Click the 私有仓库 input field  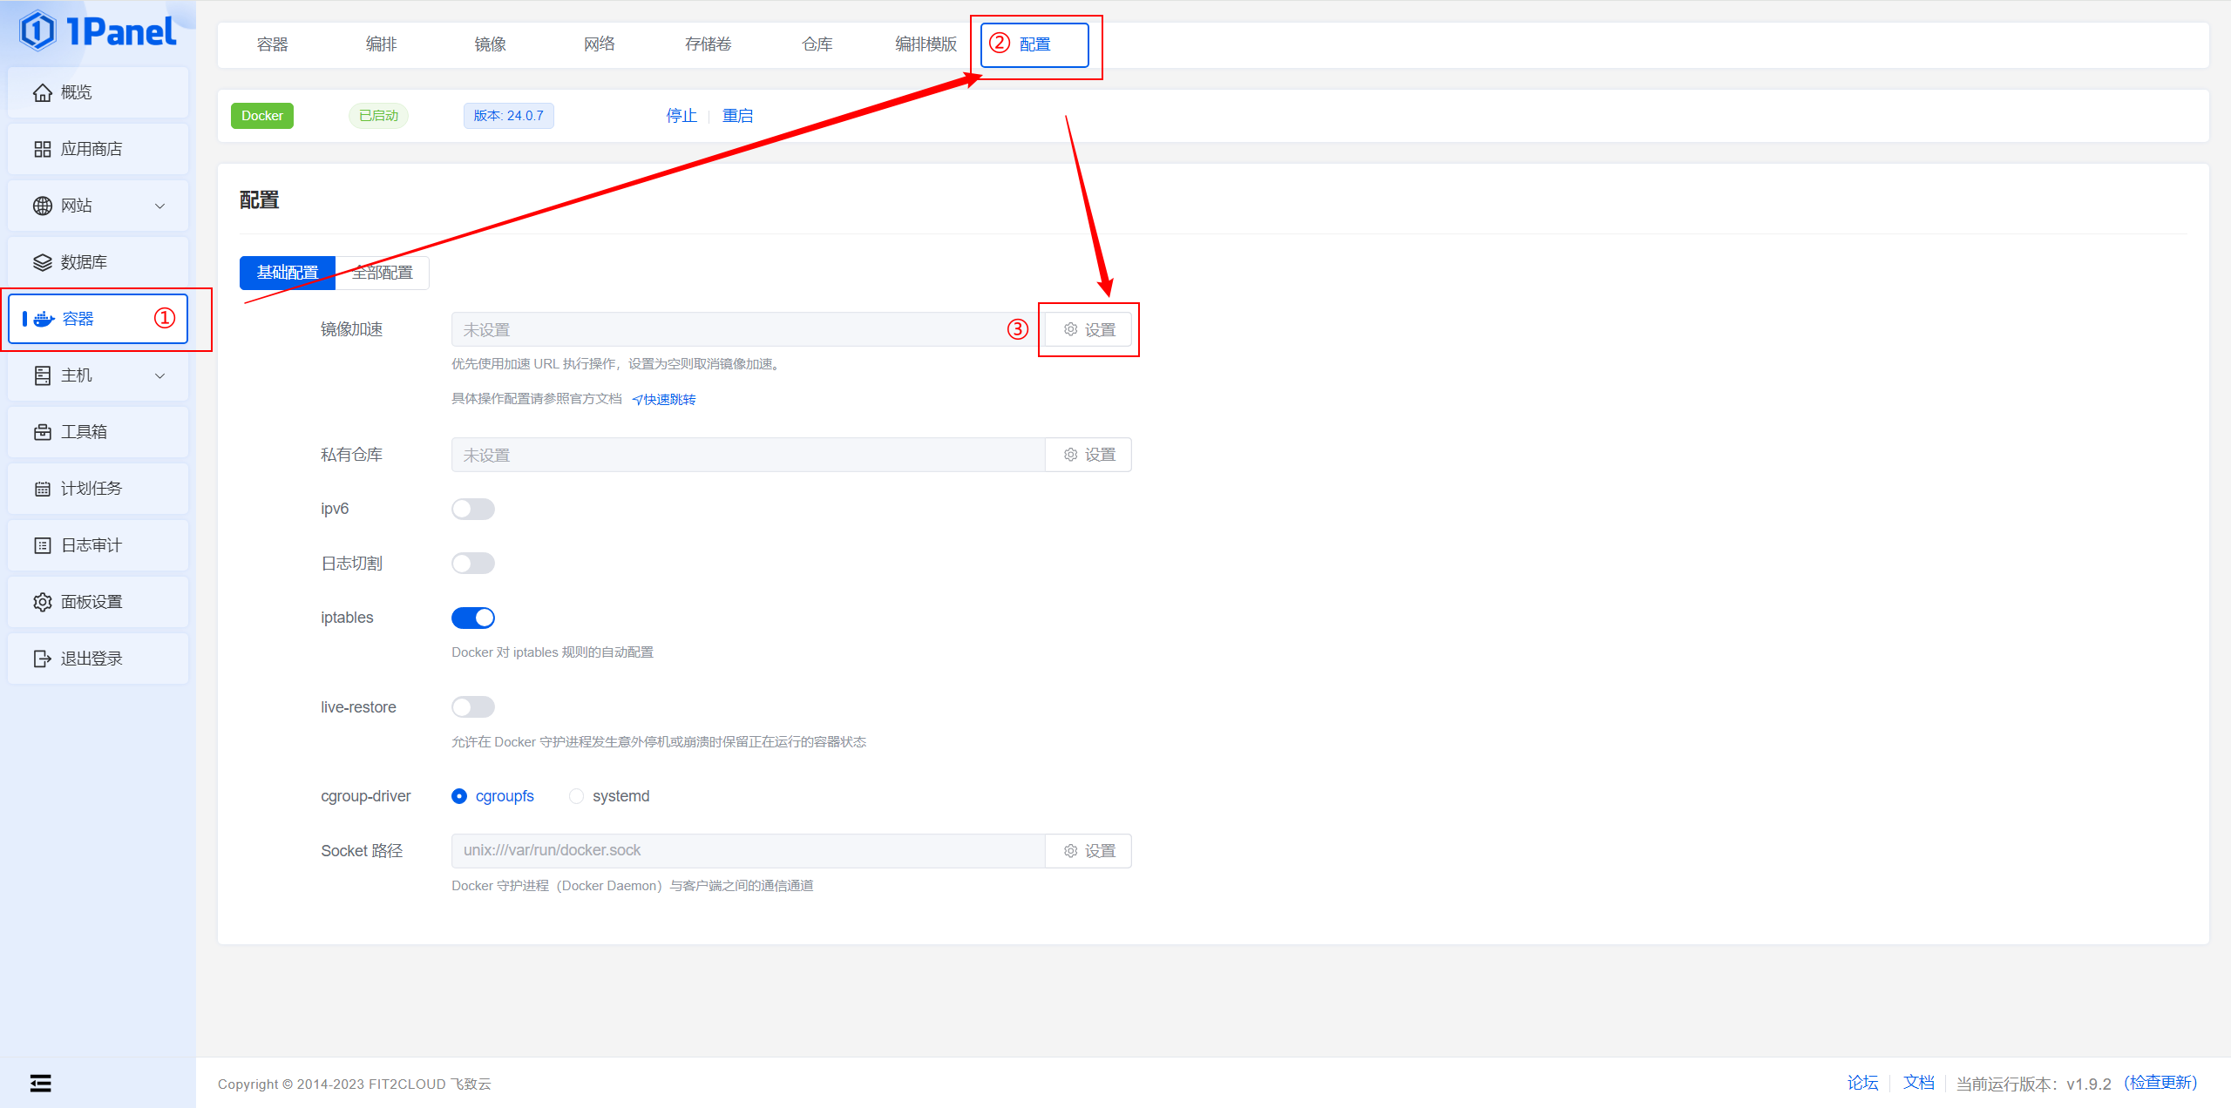point(748,455)
